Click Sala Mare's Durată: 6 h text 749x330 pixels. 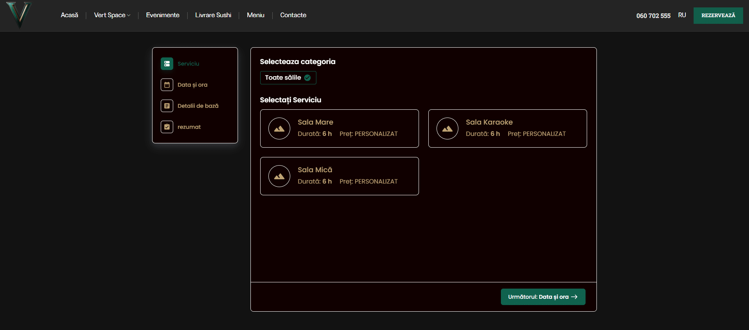pyautogui.click(x=315, y=134)
